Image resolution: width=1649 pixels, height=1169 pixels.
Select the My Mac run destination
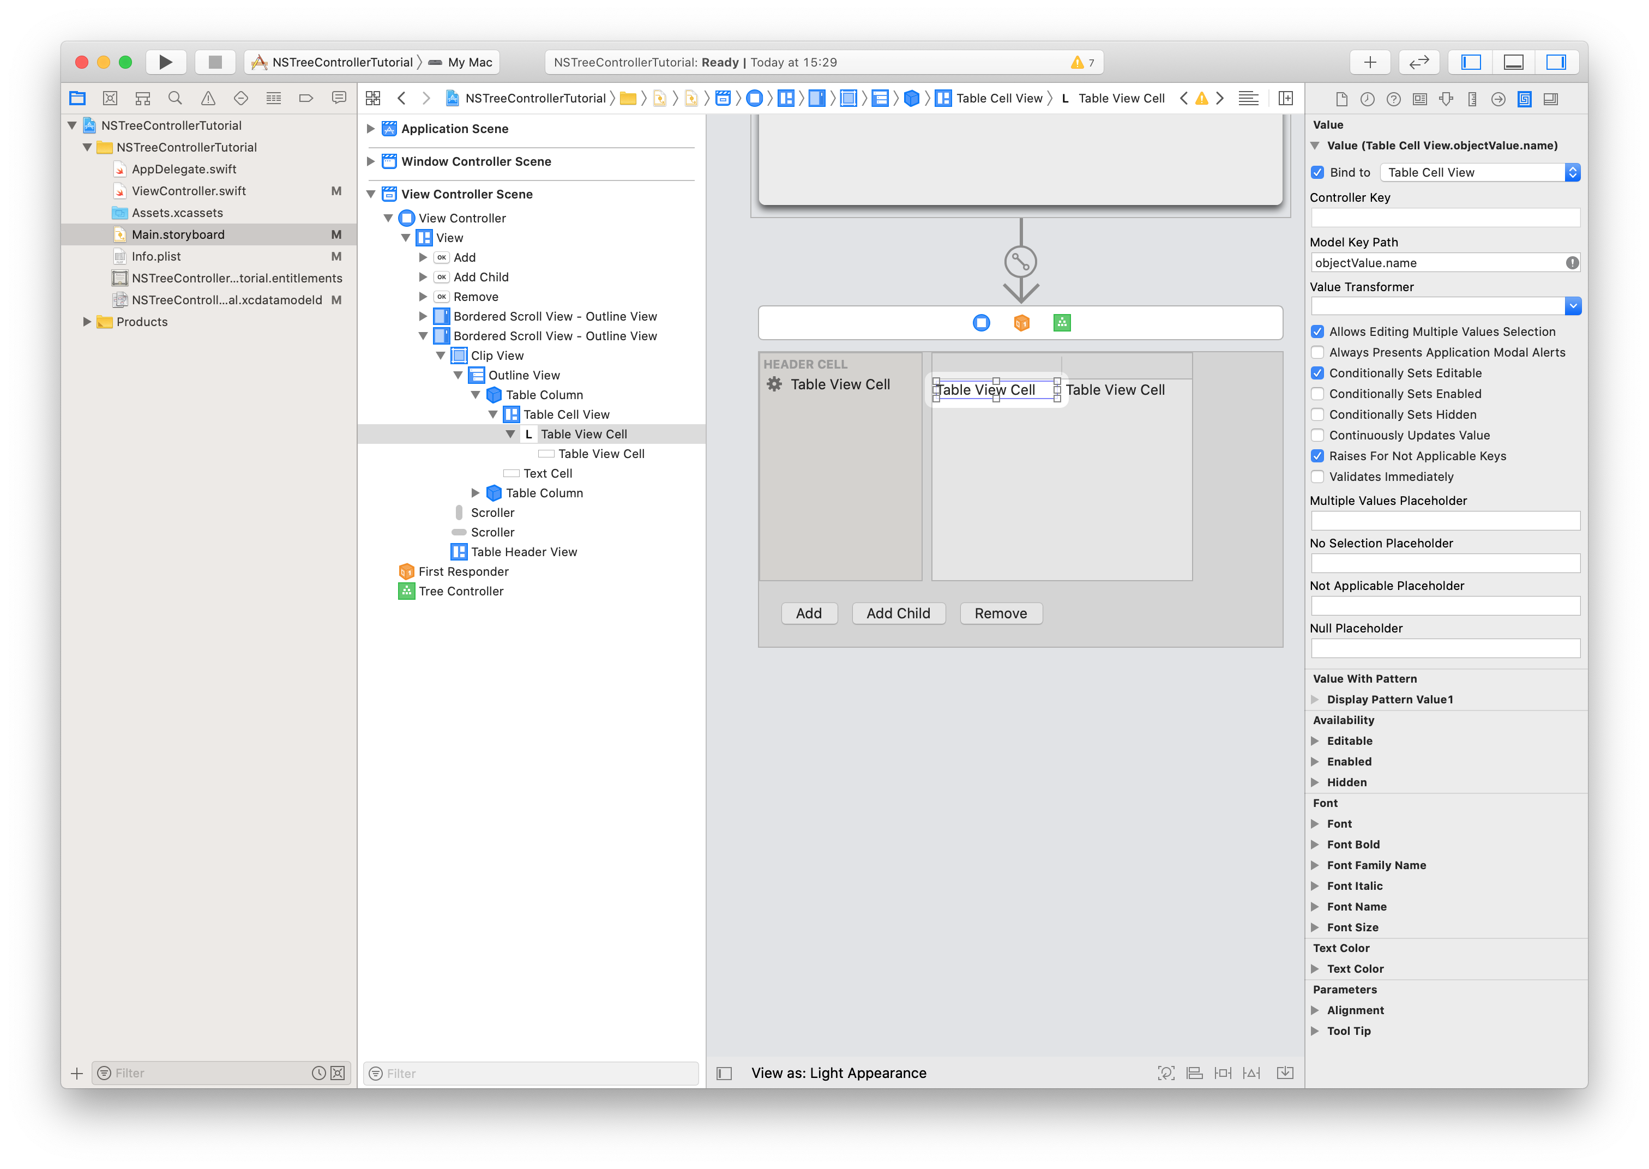click(461, 62)
